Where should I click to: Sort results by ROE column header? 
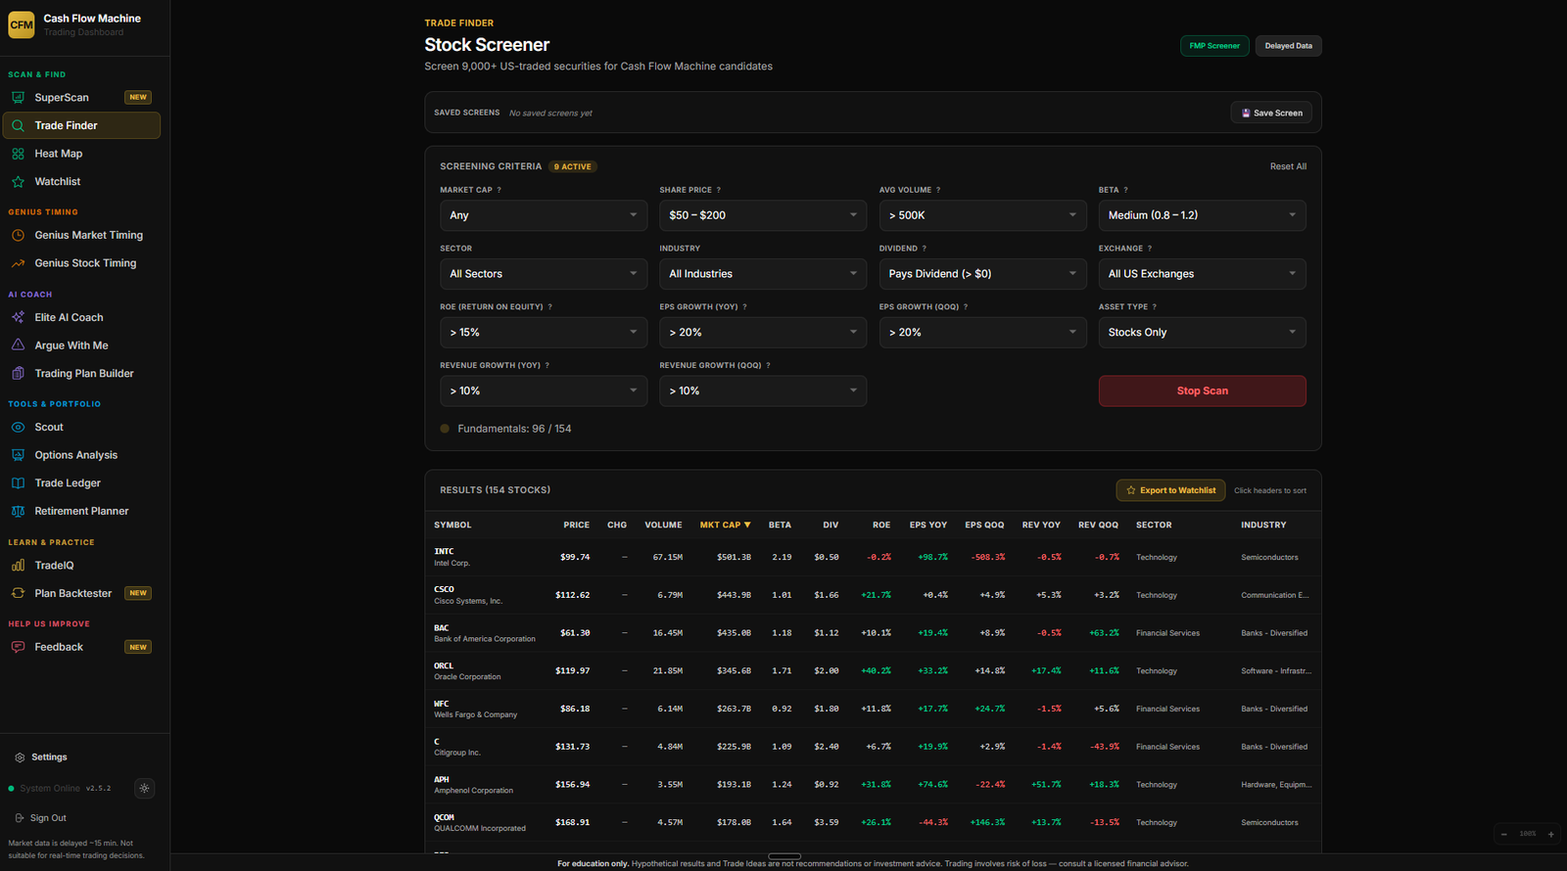tap(881, 526)
